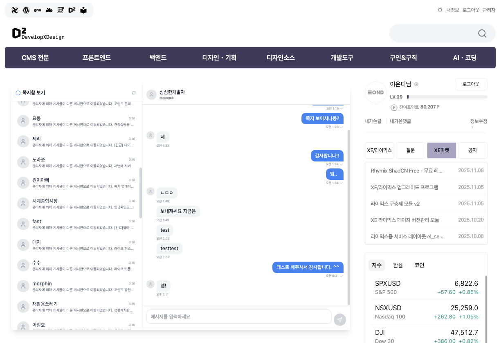Toggle light/dark mode sun icon

click(x=440, y=10)
